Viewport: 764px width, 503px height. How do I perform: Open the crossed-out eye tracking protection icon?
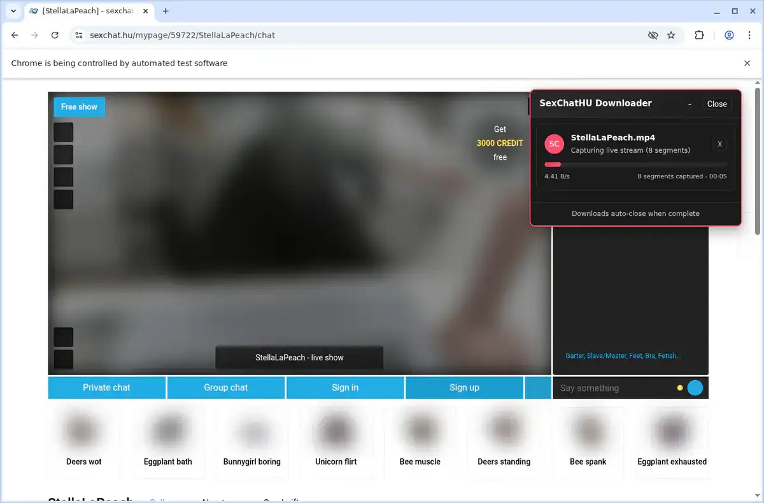(x=653, y=35)
